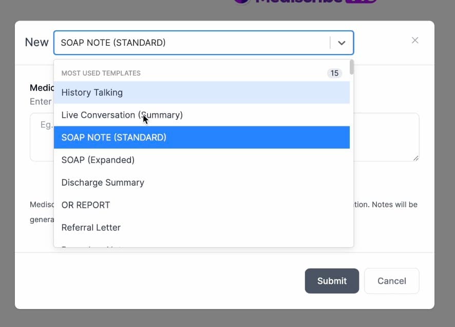The image size is (455, 327).
Task: Pick the SOAP (Expanded) template
Action: (x=98, y=160)
